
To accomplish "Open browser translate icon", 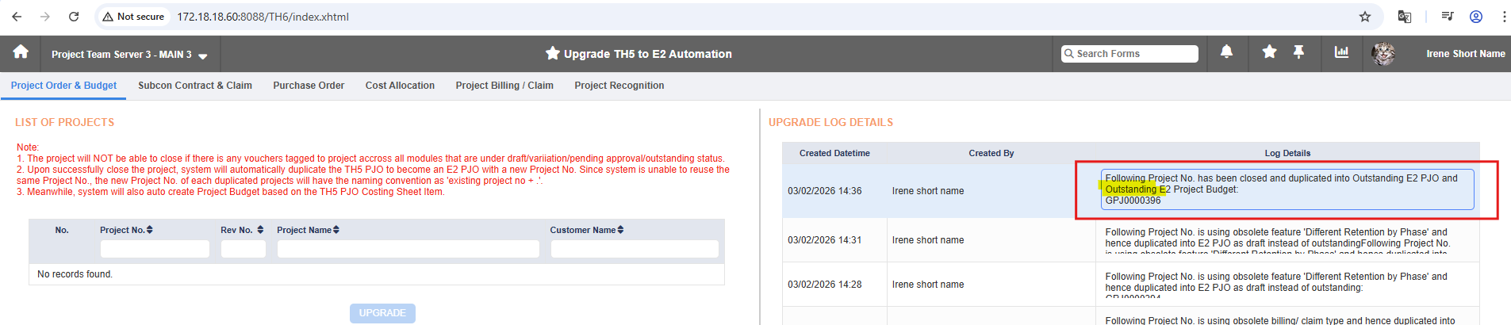I will coord(1404,17).
